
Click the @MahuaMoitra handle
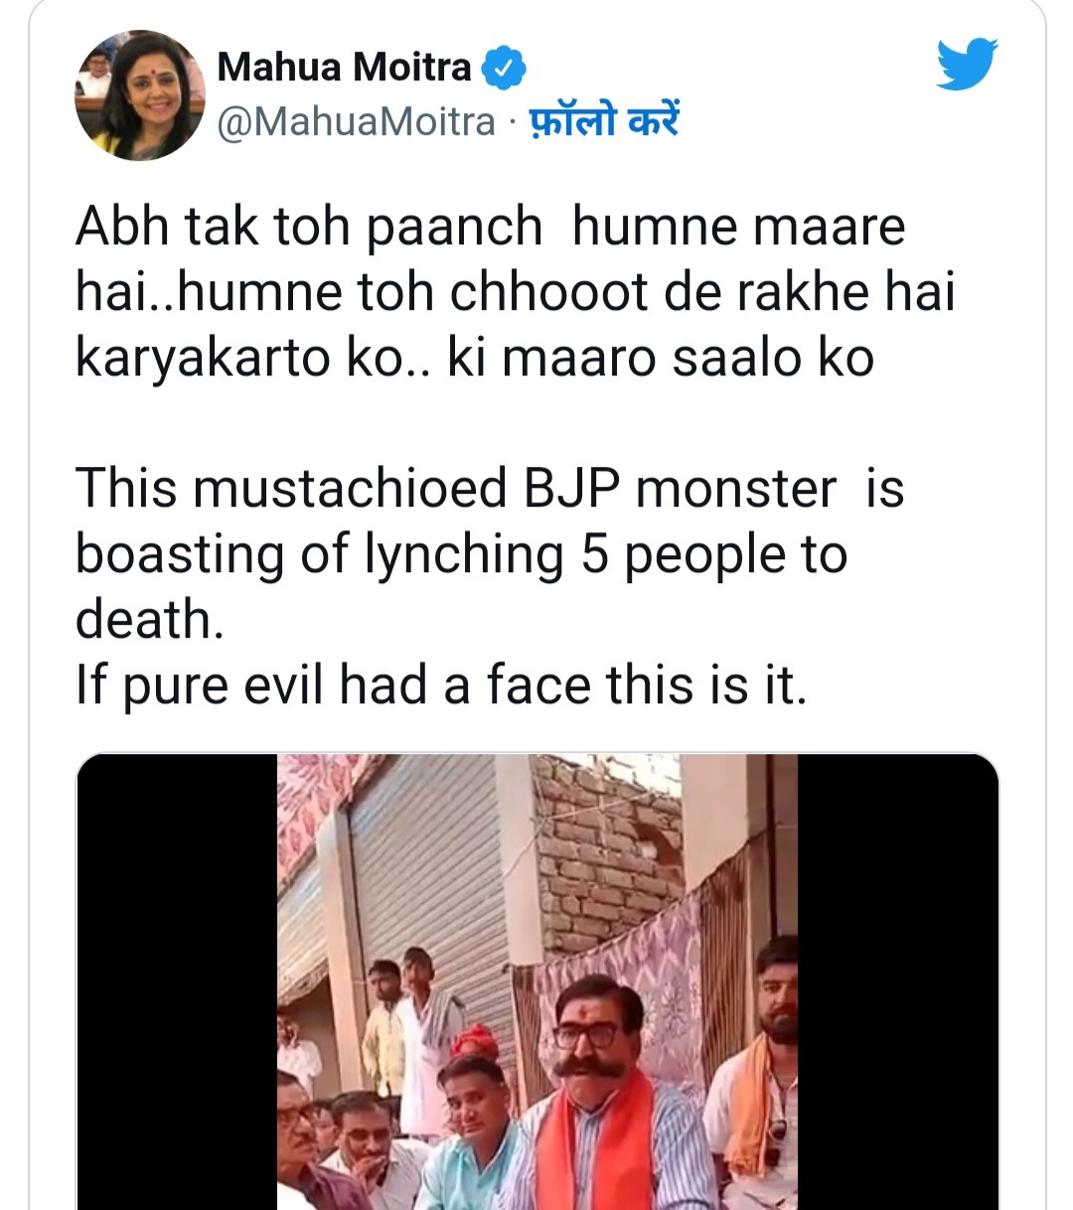pos(356,122)
